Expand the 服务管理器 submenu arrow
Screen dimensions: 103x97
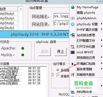point(102,69)
